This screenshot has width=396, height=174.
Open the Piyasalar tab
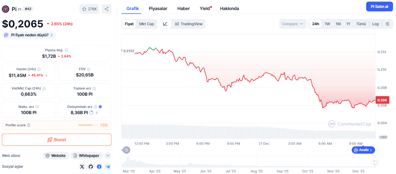tap(158, 8)
